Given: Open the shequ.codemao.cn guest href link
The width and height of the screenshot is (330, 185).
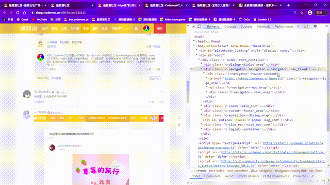Looking at the screenshot, I should click(x=254, y=79).
